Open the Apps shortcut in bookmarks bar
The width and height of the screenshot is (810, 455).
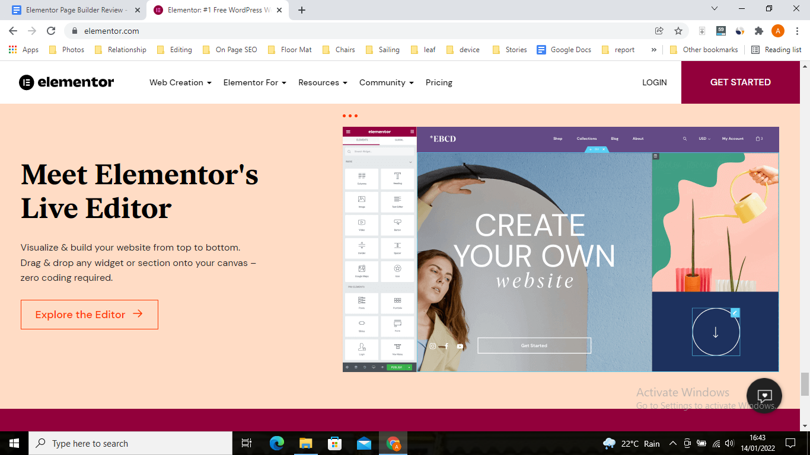pos(24,50)
